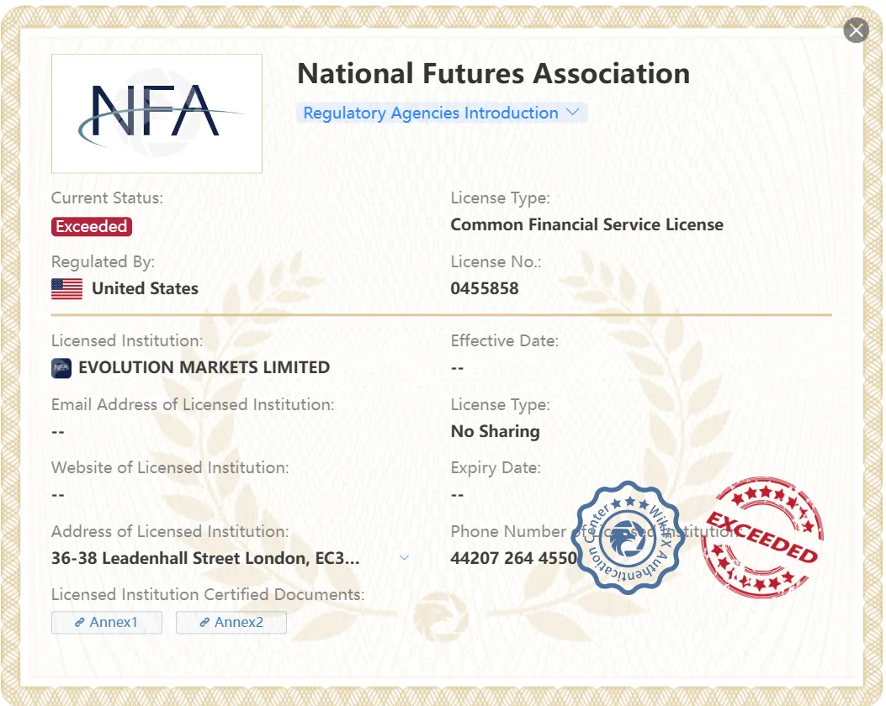Viewport: 886px width, 706px height.
Task: Click the Exceeded status badge
Action: click(92, 226)
